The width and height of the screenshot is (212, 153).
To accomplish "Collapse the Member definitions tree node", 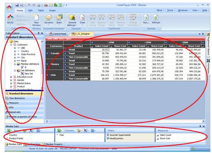I will 15,64.
